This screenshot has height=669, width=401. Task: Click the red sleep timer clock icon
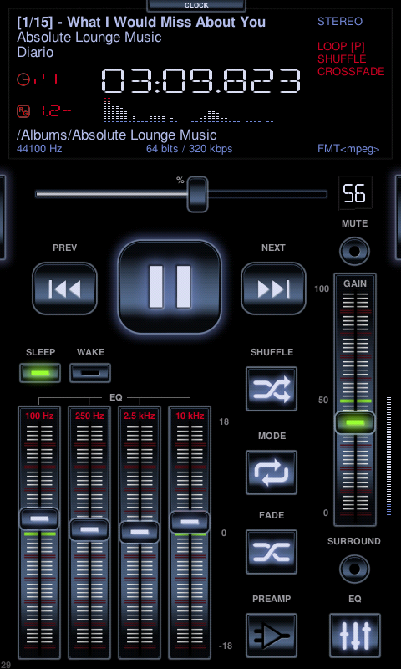coord(23,79)
